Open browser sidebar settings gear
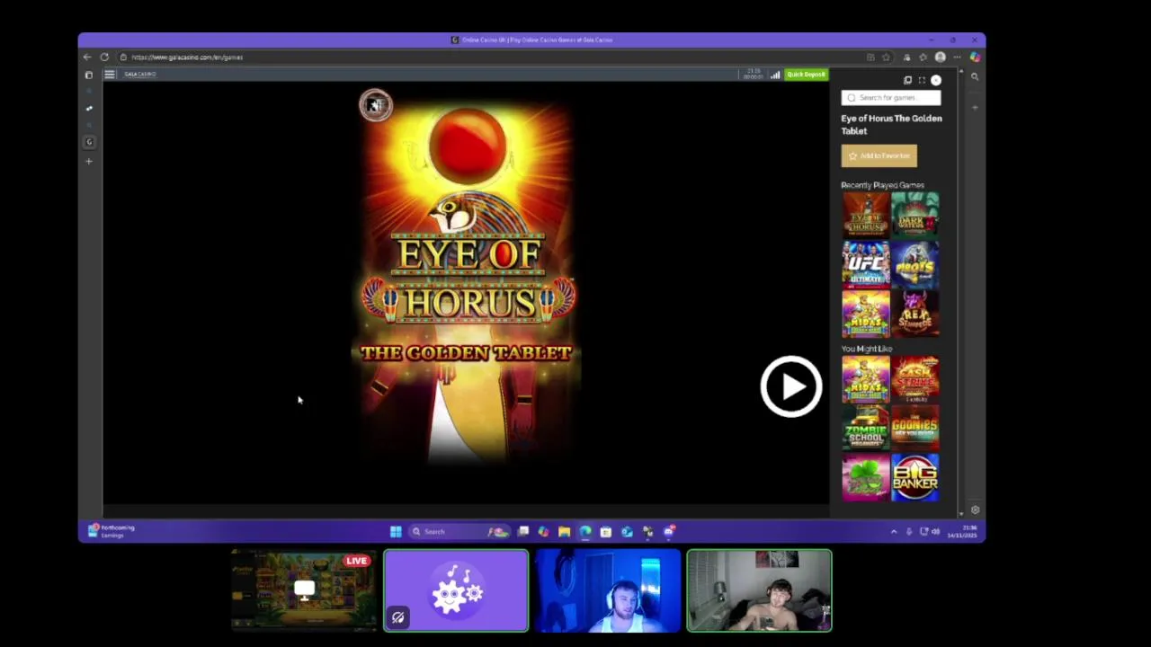The width and height of the screenshot is (1151, 647). click(975, 510)
